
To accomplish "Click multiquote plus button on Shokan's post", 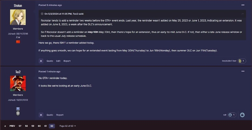I will [41, 61].
